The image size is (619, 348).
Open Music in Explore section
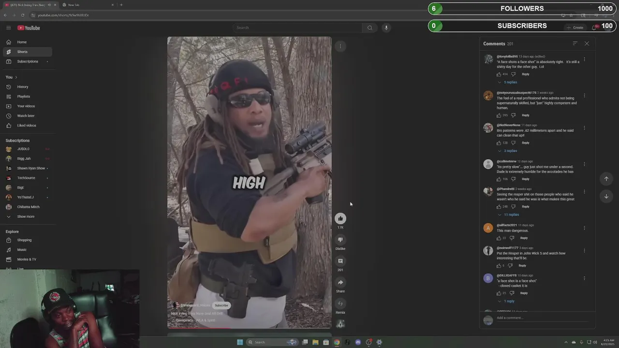click(28, 250)
